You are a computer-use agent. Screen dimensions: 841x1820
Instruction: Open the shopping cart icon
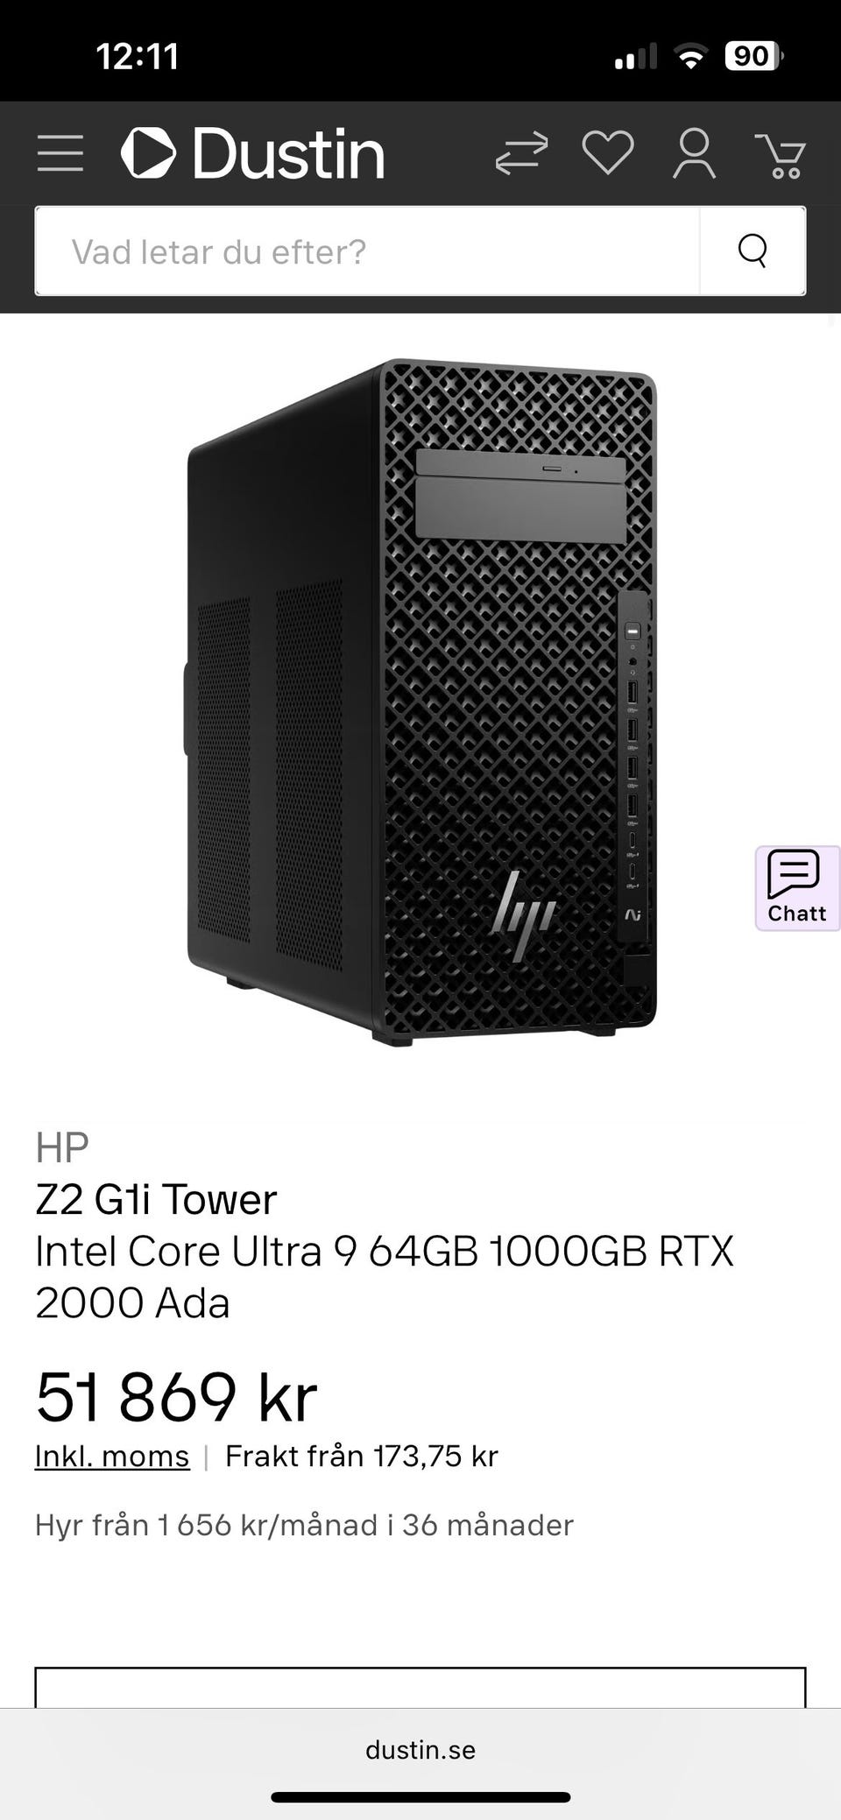pos(781,155)
